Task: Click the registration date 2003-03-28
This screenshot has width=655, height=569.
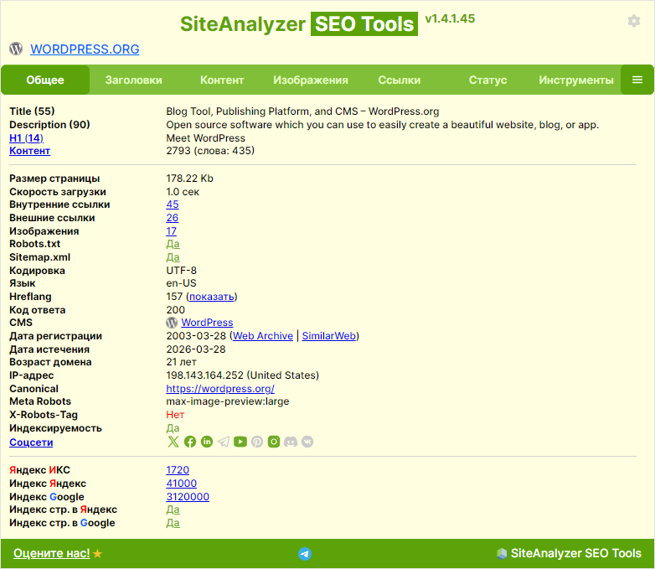Action: (x=196, y=336)
